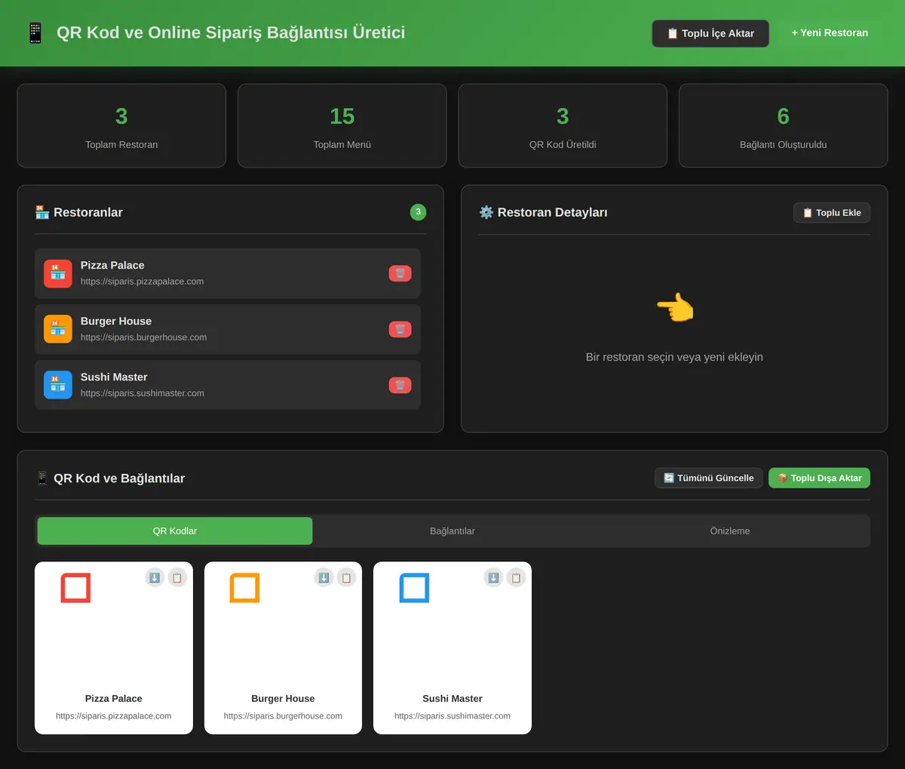Click the siparis.pizzapalace.com URL on the QR card
The height and width of the screenshot is (769, 905).
(x=113, y=715)
